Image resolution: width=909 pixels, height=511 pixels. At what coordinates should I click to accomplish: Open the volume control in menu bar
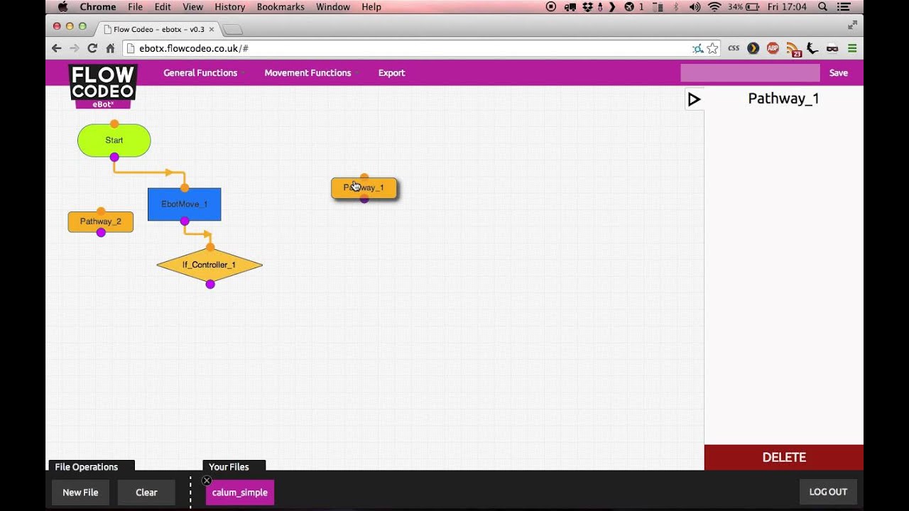pos(695,7)
